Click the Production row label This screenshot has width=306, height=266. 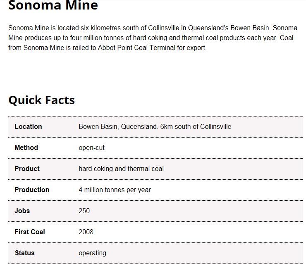point(32,190)
